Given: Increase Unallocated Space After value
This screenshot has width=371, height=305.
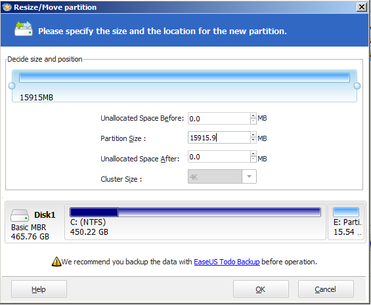Looking at the screenshot, I should 253,154.
